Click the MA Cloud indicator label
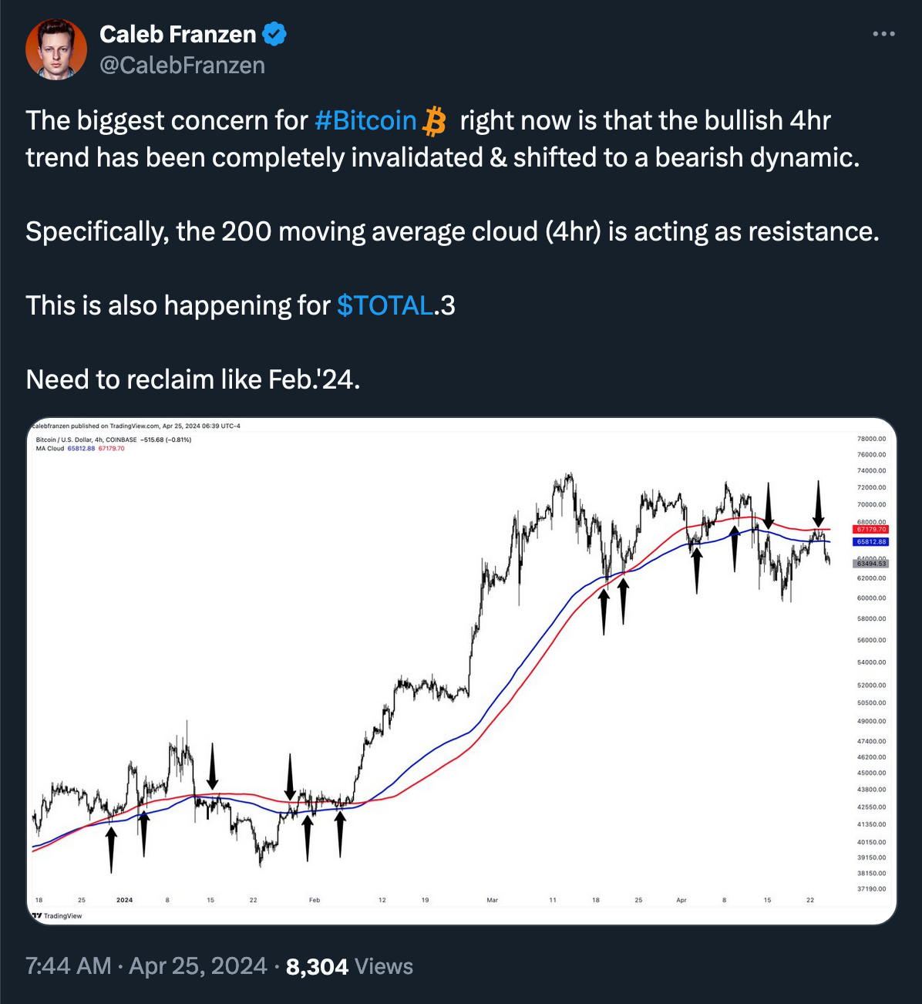The height and width of the screenshot is (1004, 922). (50, 449)
